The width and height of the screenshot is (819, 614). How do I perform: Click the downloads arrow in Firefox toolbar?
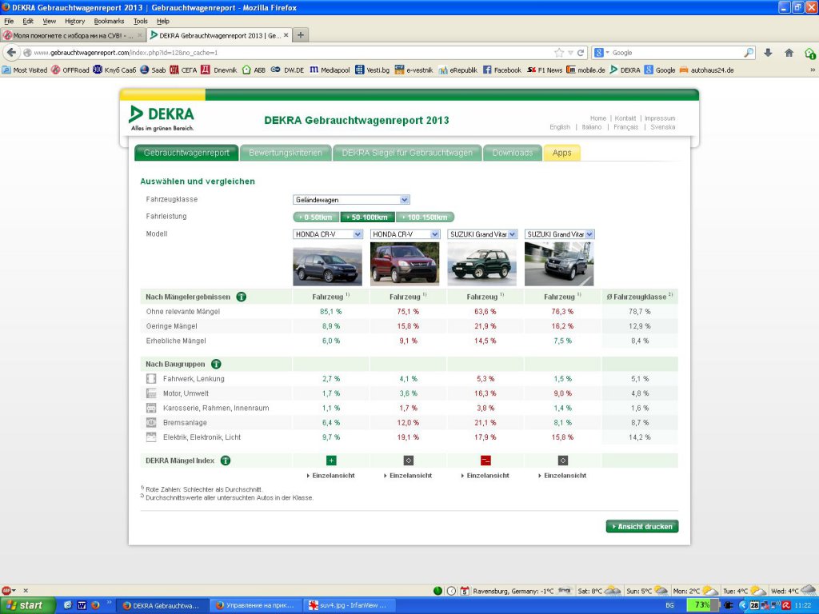pyautogui.click(x=768, y=53)
